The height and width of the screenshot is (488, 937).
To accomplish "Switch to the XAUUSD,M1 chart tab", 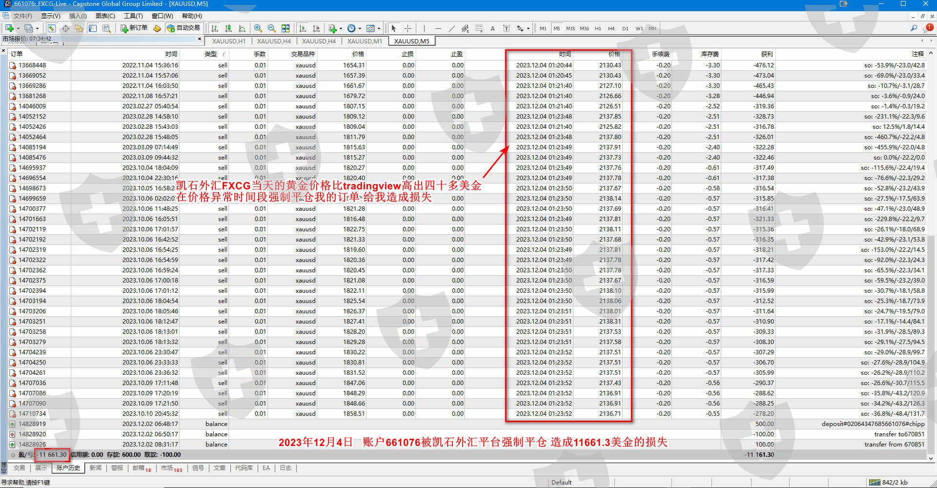I will click(365, 41).
